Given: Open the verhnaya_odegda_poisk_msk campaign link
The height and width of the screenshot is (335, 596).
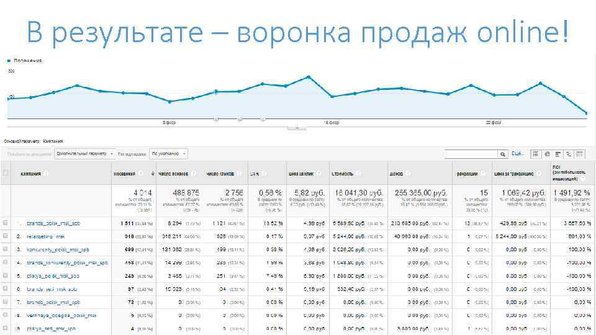Looking at the screenshot, I should 61,315.
